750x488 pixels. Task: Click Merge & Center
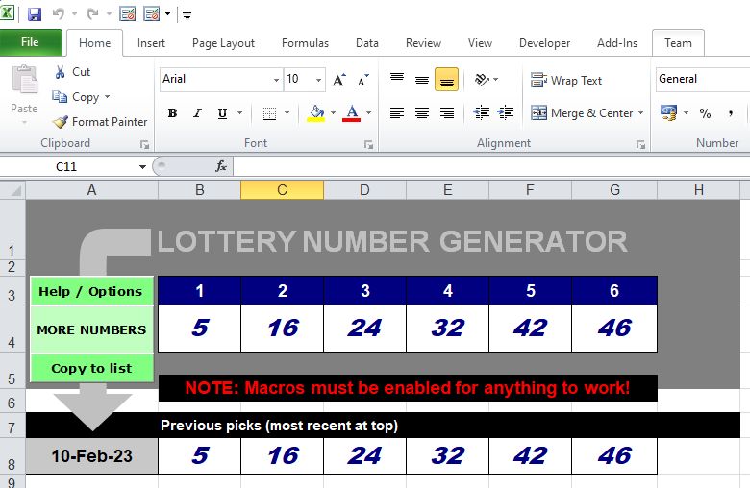click(582, 113)
